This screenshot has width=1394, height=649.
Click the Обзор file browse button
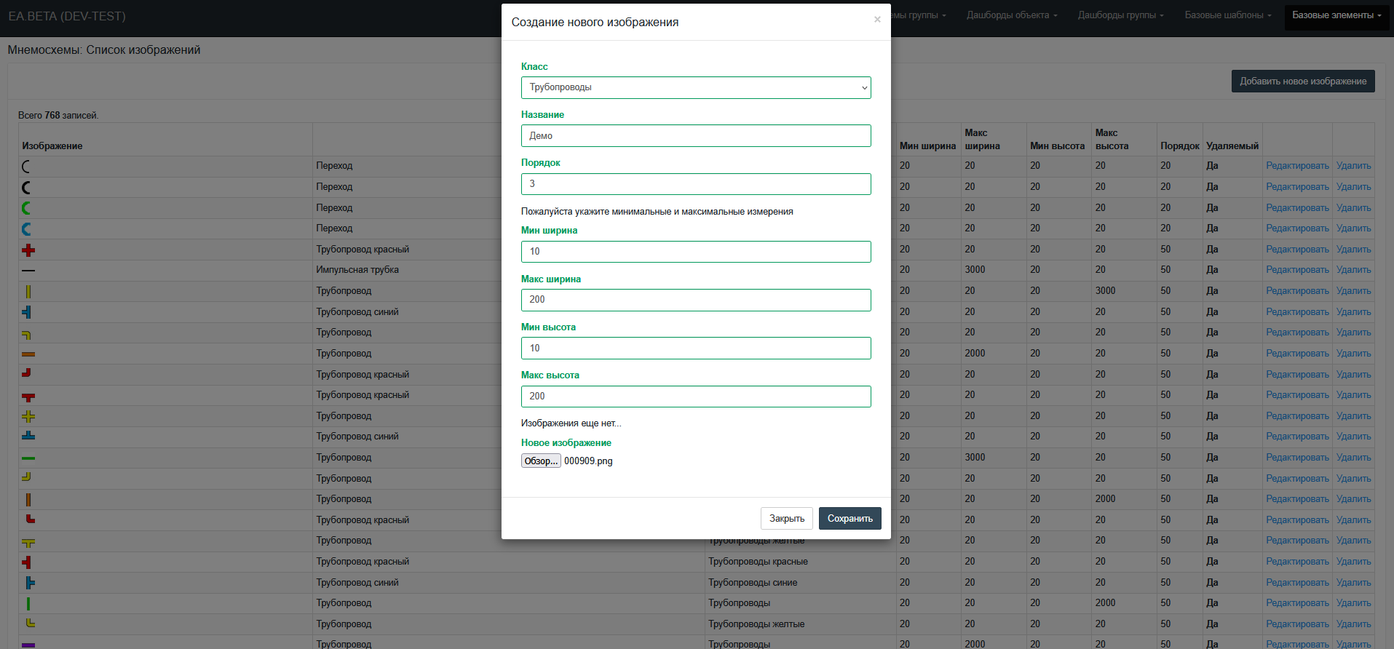541,461
